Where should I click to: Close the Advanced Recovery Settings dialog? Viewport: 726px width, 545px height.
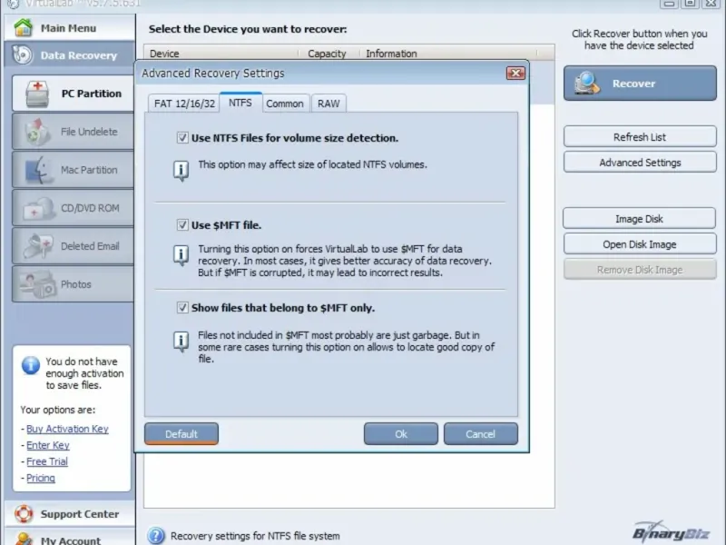[515, 74]
